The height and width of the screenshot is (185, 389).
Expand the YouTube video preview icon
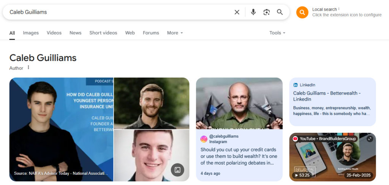pos(370,139)
